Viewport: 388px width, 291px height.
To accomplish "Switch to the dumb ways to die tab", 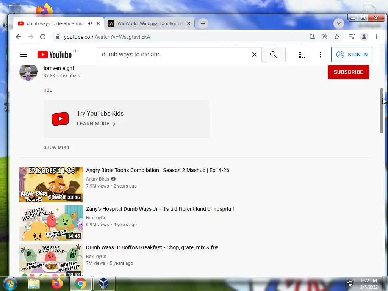I will (x=56, y=23).
